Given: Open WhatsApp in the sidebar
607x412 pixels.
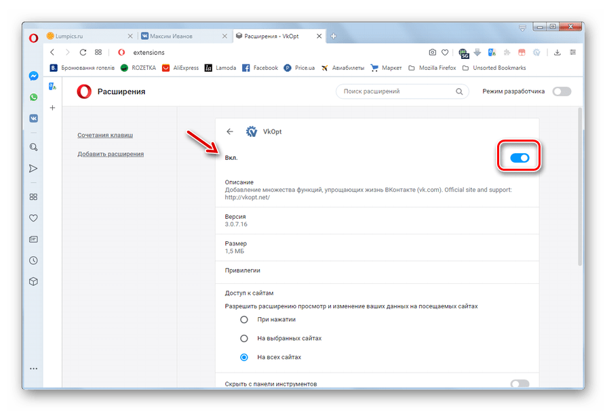Looking at the screenshot, I should pyautogui.click(x=34, y=97).
